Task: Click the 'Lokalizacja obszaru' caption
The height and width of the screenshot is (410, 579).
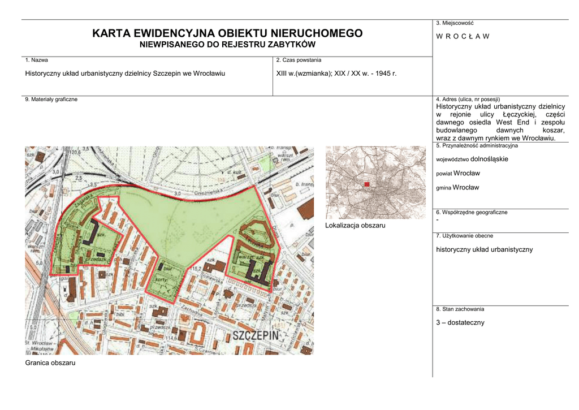Action: [355, 226]
